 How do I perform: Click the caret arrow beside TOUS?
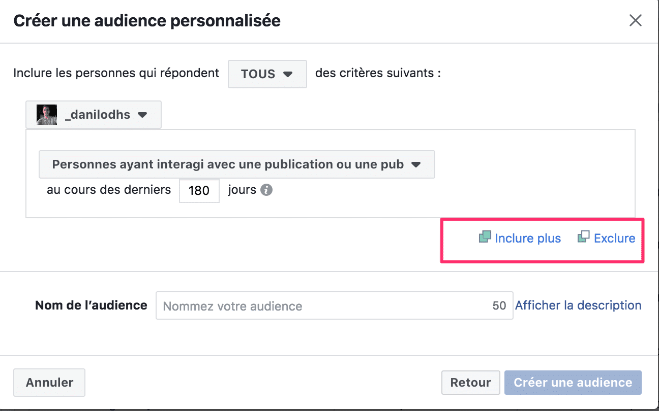pos(288,74)
